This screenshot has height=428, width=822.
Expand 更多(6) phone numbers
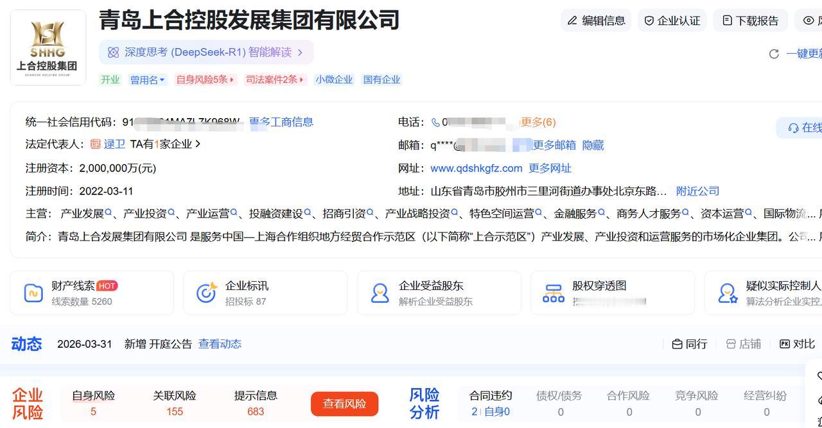[538, 121]
